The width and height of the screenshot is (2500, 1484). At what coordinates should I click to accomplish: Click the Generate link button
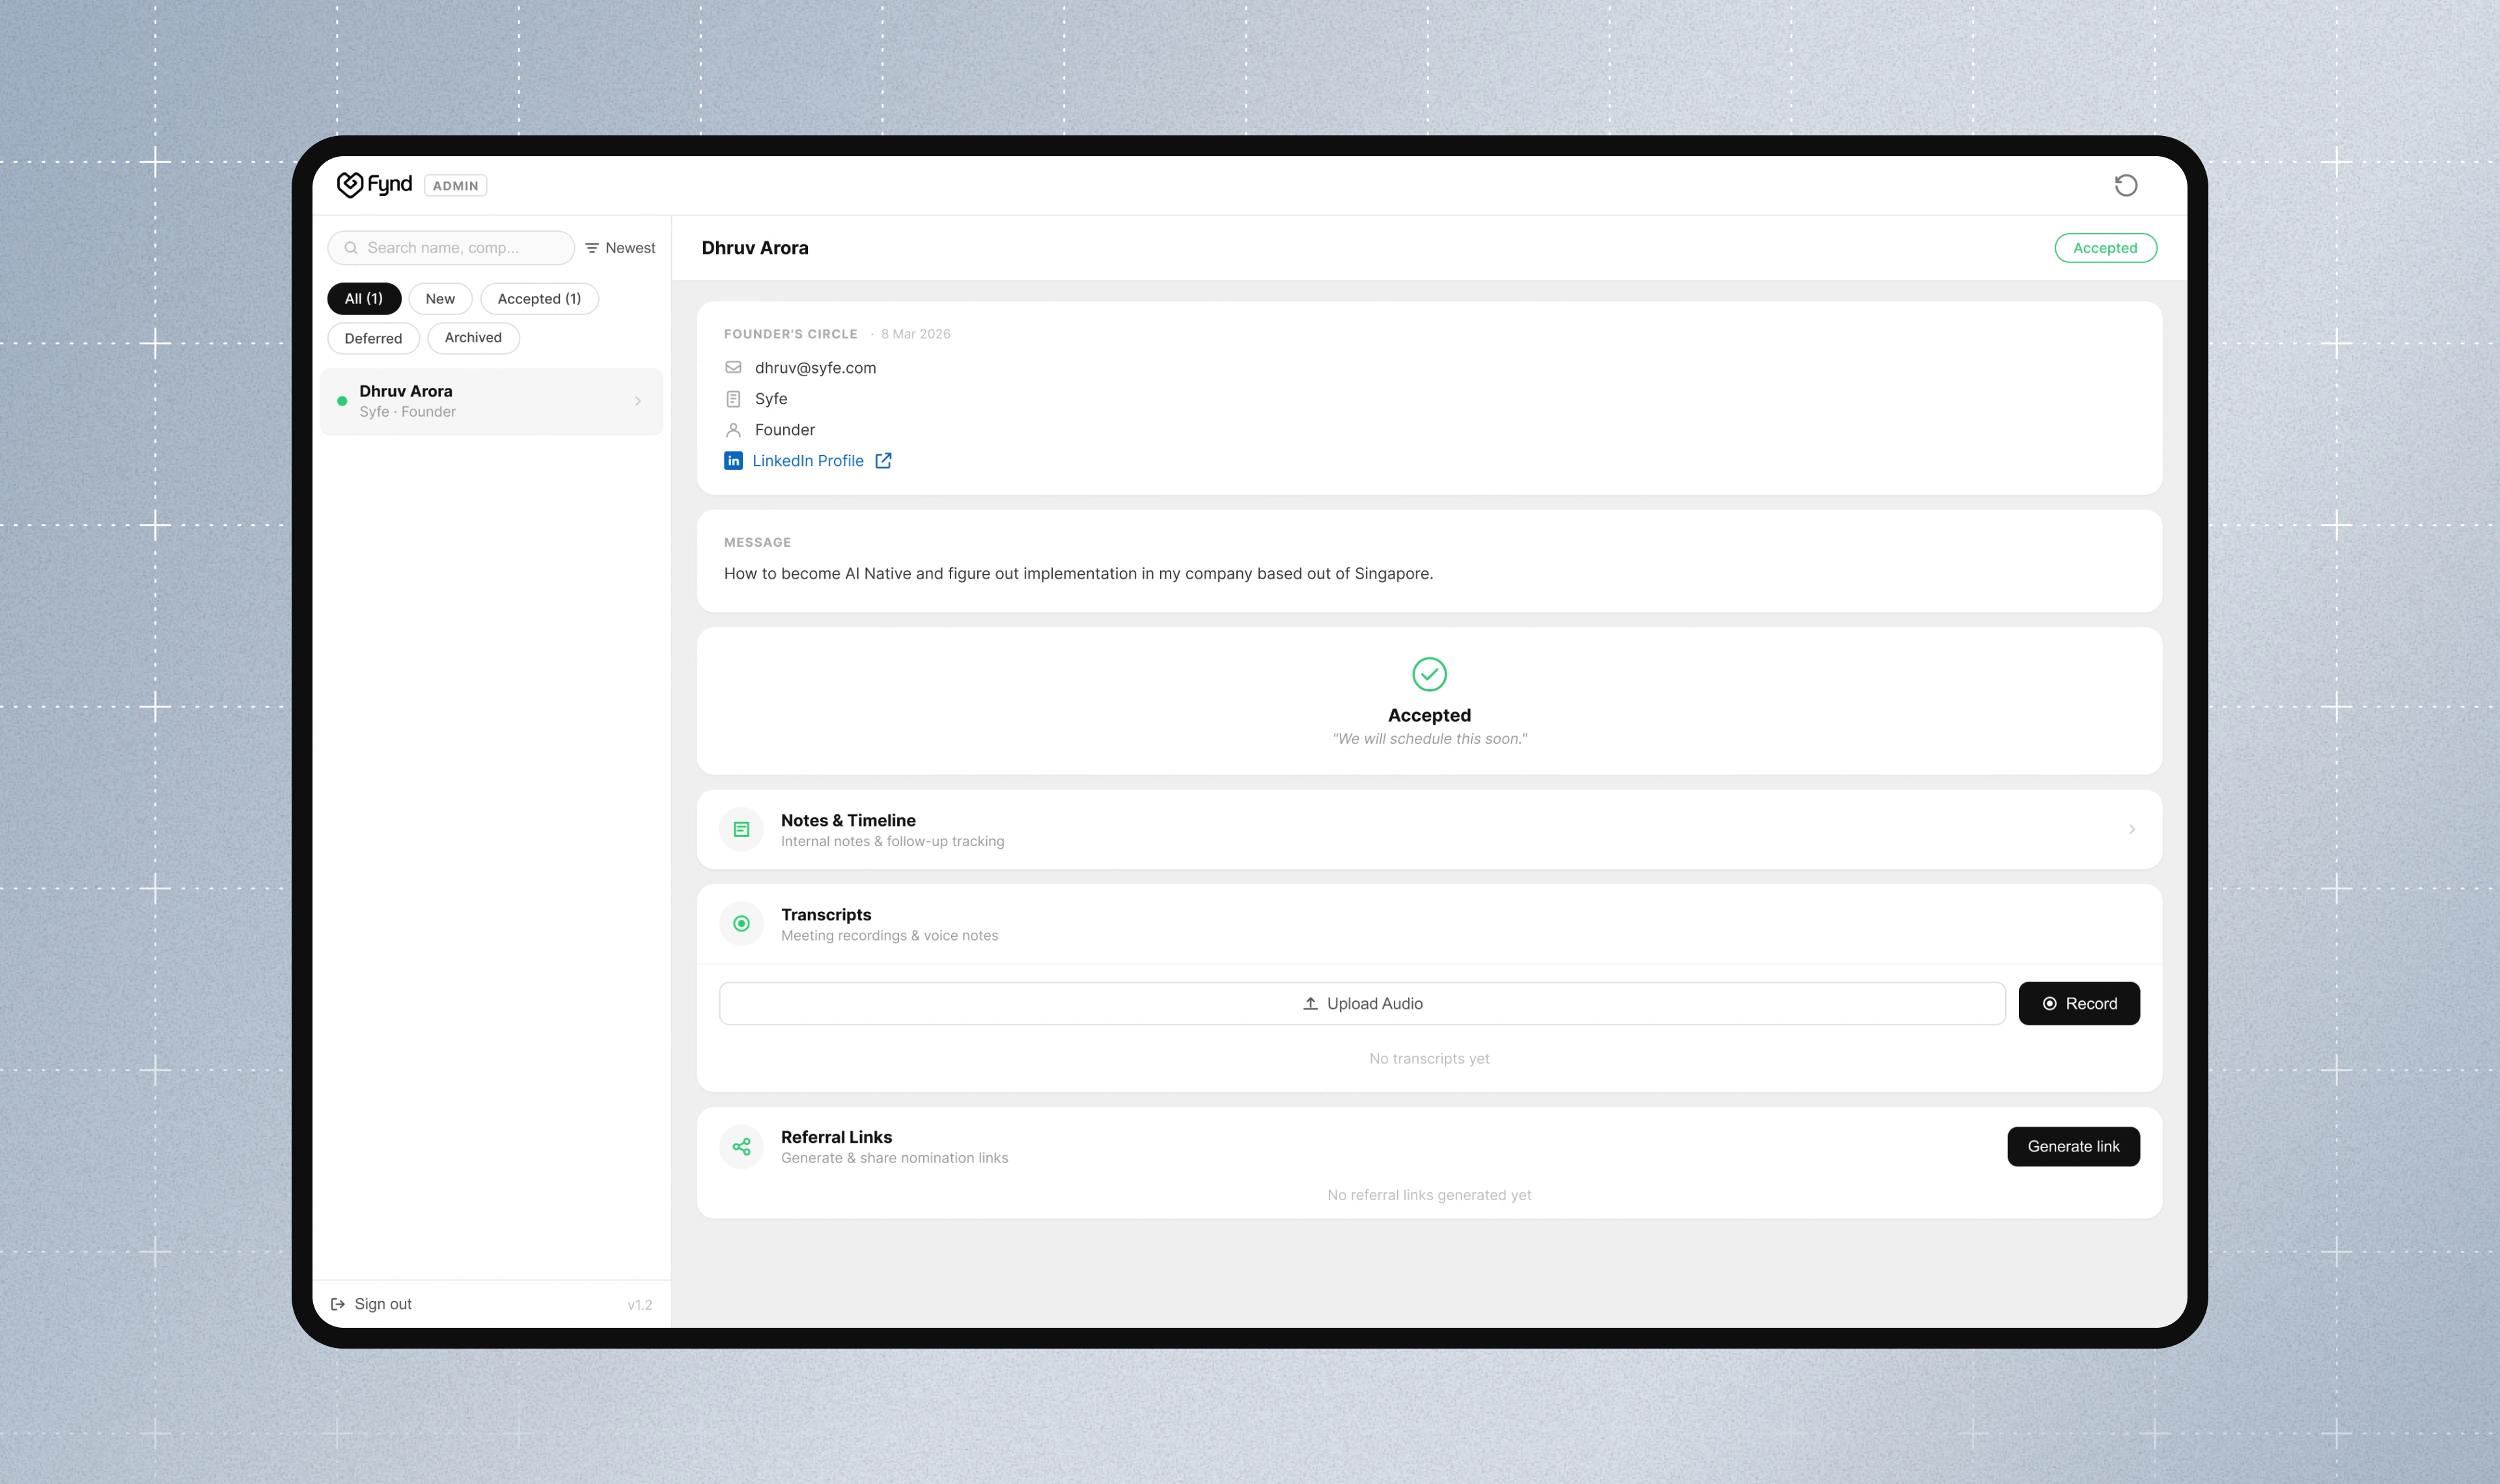pyautogui.click(x=2073, y=1146)
